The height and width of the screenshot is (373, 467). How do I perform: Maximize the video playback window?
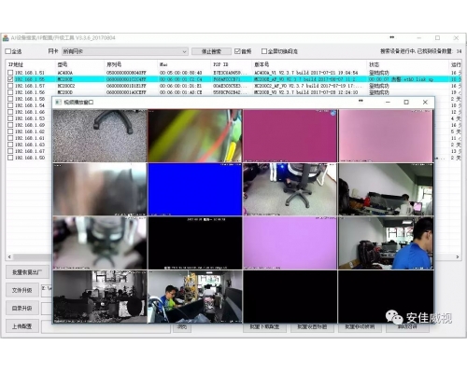(x=406, y=103)
